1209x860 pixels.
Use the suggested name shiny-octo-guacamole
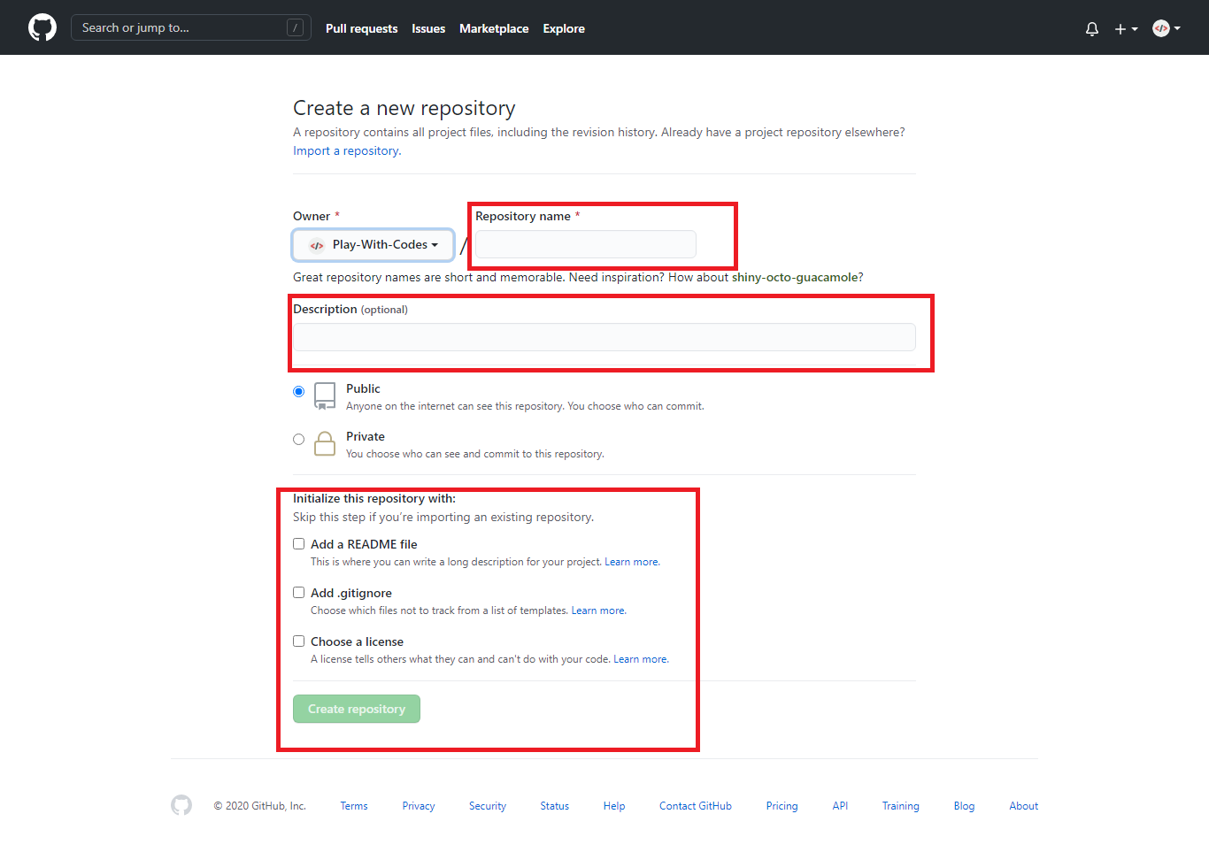pos(794,277)
